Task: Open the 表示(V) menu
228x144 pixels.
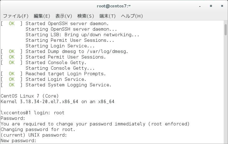Action: (x=64, y=16)
